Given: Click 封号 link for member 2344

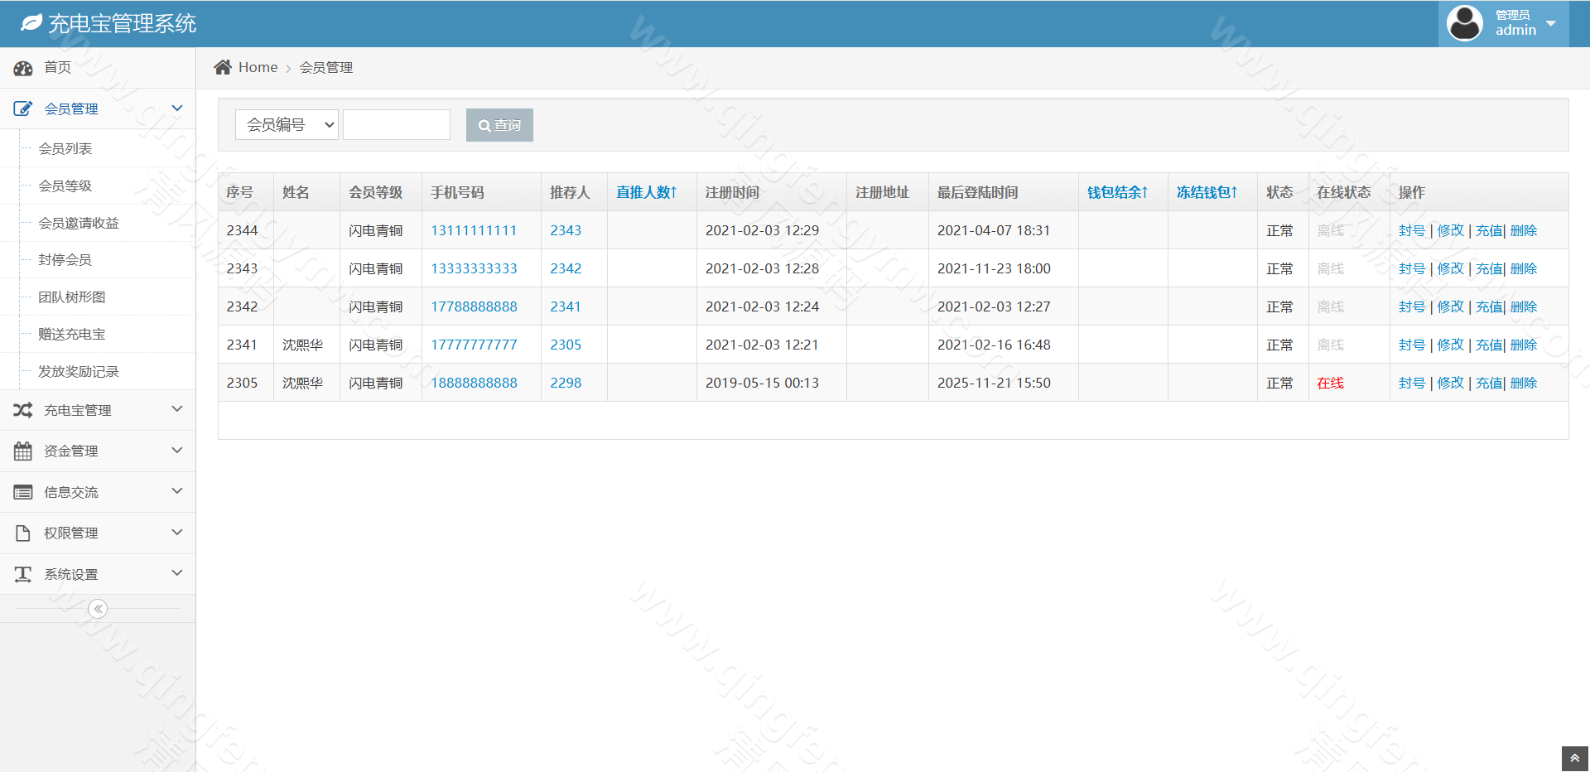Looking at the screenshot, I should click(1411, 230).
